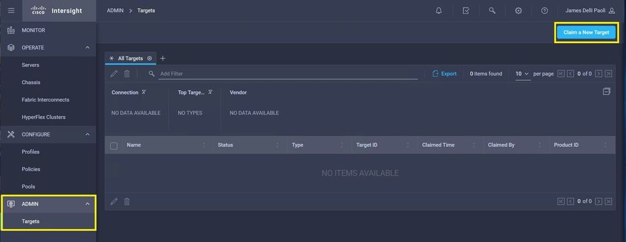Click the bottom edit pencil icon

click(x=114, y=202)
